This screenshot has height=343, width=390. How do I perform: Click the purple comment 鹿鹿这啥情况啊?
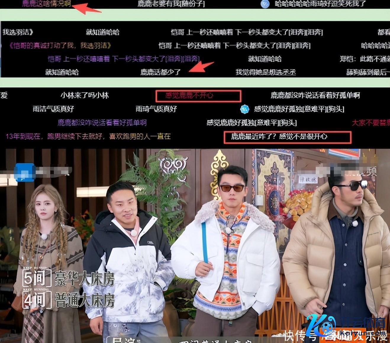point(46,4)
